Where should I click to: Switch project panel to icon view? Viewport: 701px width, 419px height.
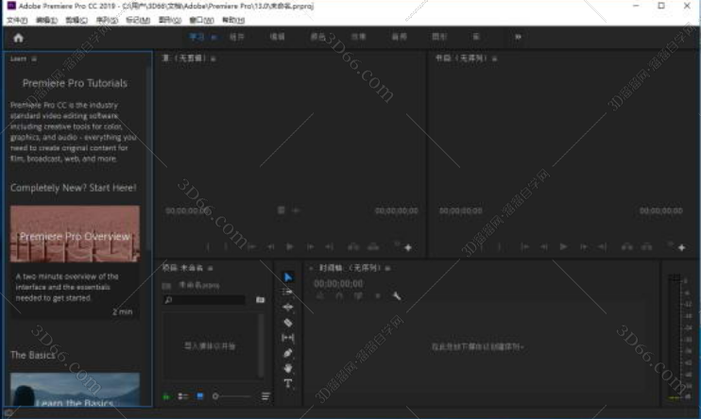(x=199, y=396)
